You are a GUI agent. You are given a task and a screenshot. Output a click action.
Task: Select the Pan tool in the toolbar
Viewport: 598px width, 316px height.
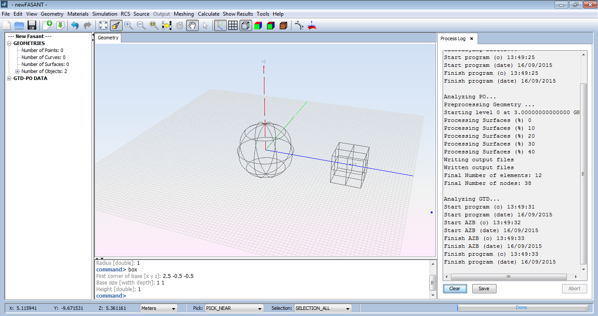coord(192,25)
